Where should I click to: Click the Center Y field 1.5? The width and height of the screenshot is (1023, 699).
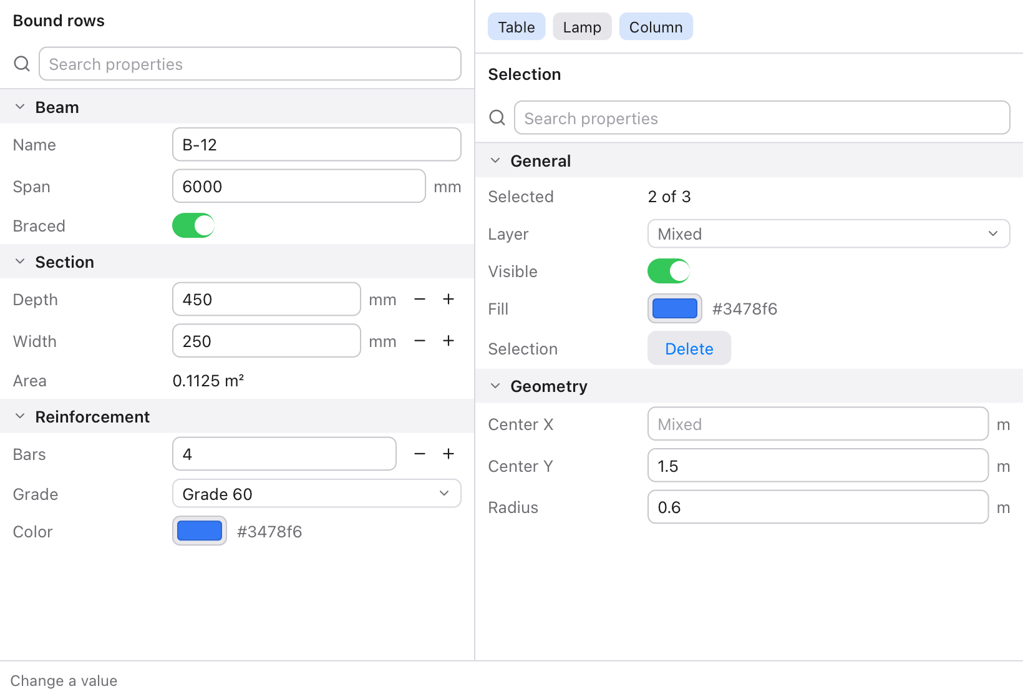tap(818, 466)
